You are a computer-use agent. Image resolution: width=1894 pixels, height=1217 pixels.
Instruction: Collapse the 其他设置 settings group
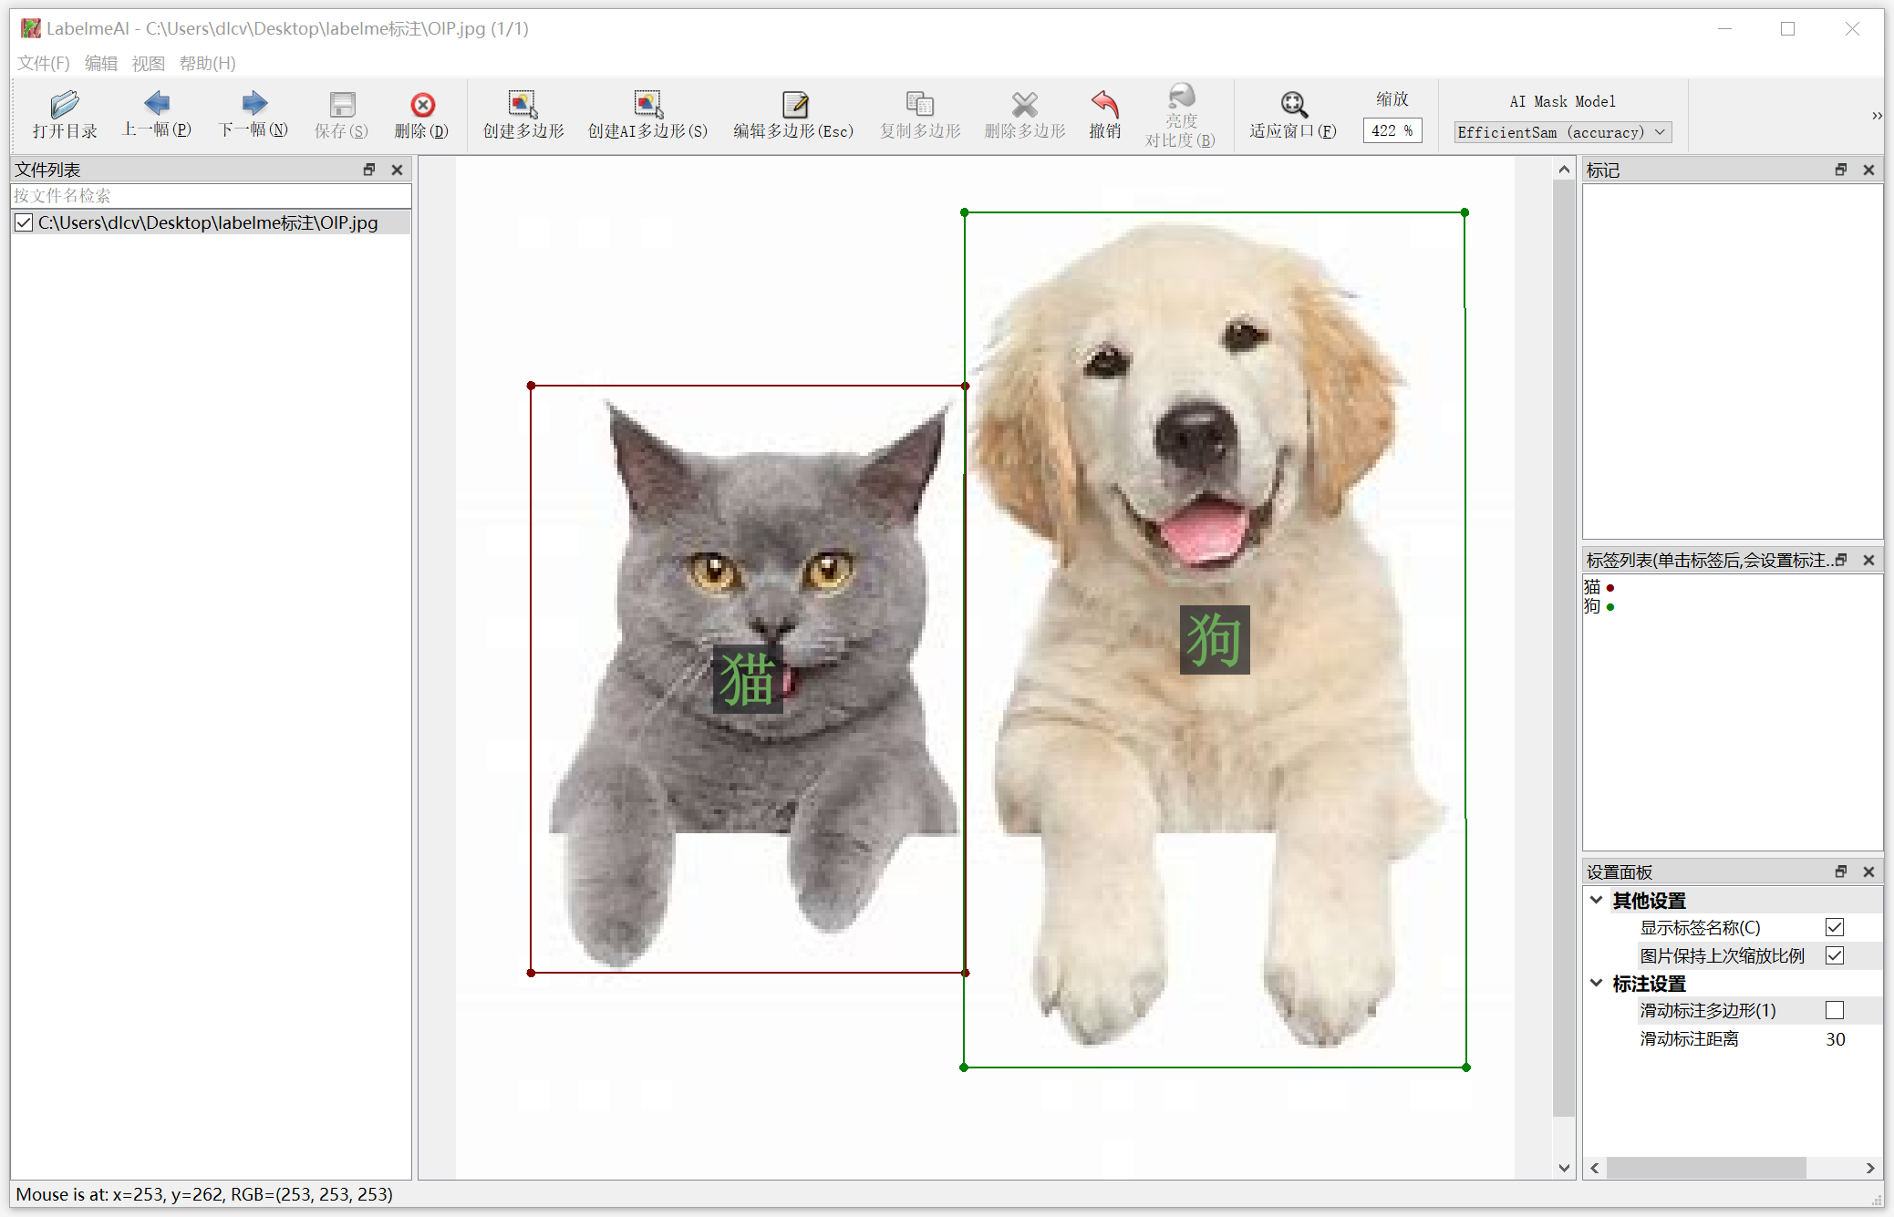click(x=1597, y=901)
